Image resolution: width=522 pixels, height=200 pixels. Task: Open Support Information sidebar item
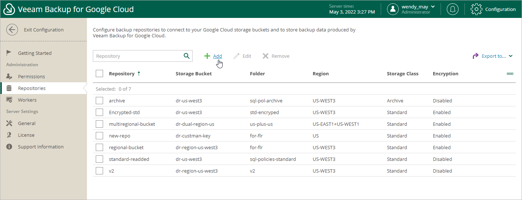click(x=41, y=147)
